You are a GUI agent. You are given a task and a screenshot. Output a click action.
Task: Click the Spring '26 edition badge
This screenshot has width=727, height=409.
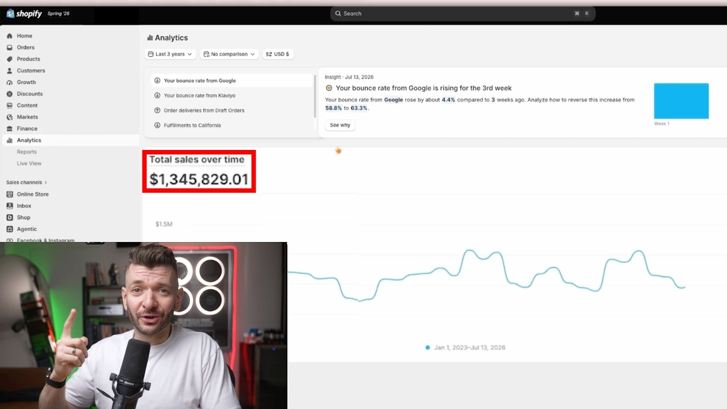[59, 14]
